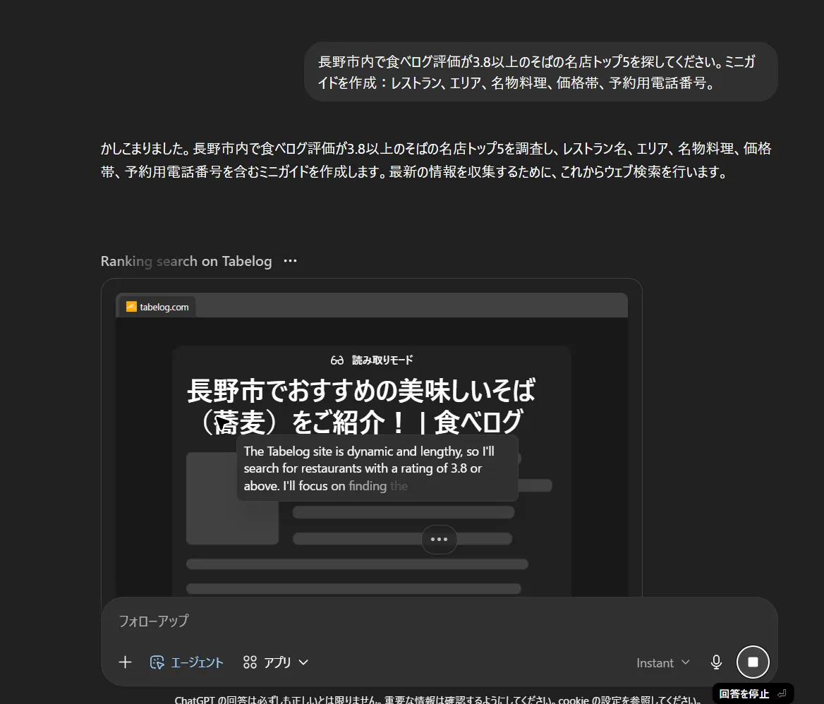
Task: Toggle the エージェント agent mode button
Action: (186, 662)
